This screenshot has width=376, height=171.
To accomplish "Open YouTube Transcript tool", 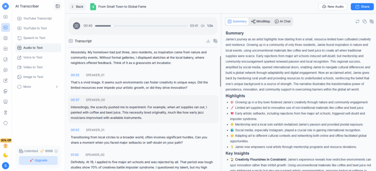I will pos(38,18).
